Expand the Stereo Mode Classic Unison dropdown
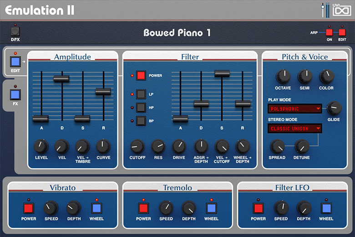This screenshot has width=355, height=237. [295, 129]
